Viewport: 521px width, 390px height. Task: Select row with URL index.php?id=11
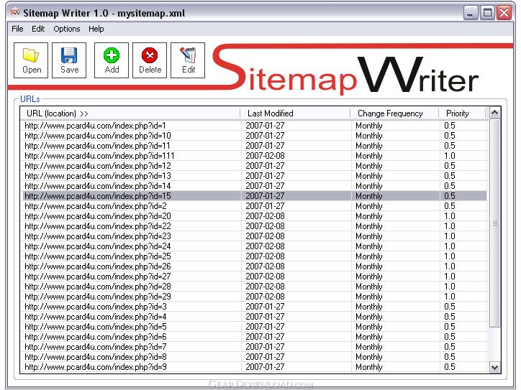click(255, 146)
